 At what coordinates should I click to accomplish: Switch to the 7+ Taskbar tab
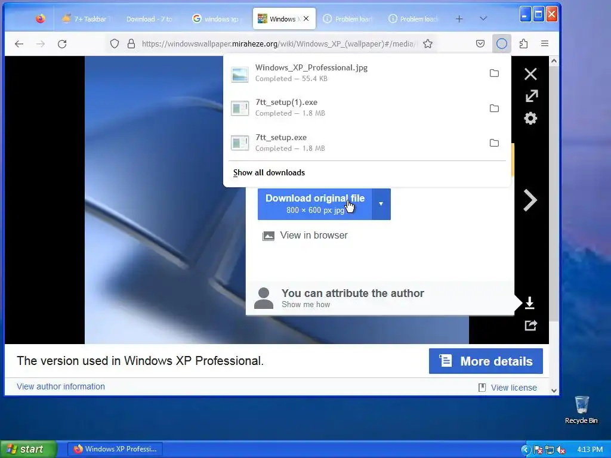(x=87, y=18)
